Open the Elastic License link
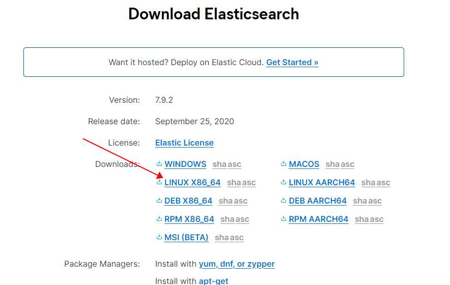This screenshot has height=285, width=450. click(x=184, y=142)
